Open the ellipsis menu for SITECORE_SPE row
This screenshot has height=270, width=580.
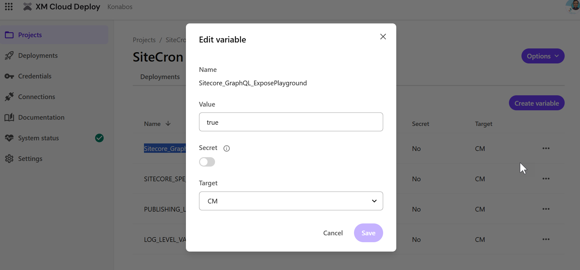coord(546,178)
